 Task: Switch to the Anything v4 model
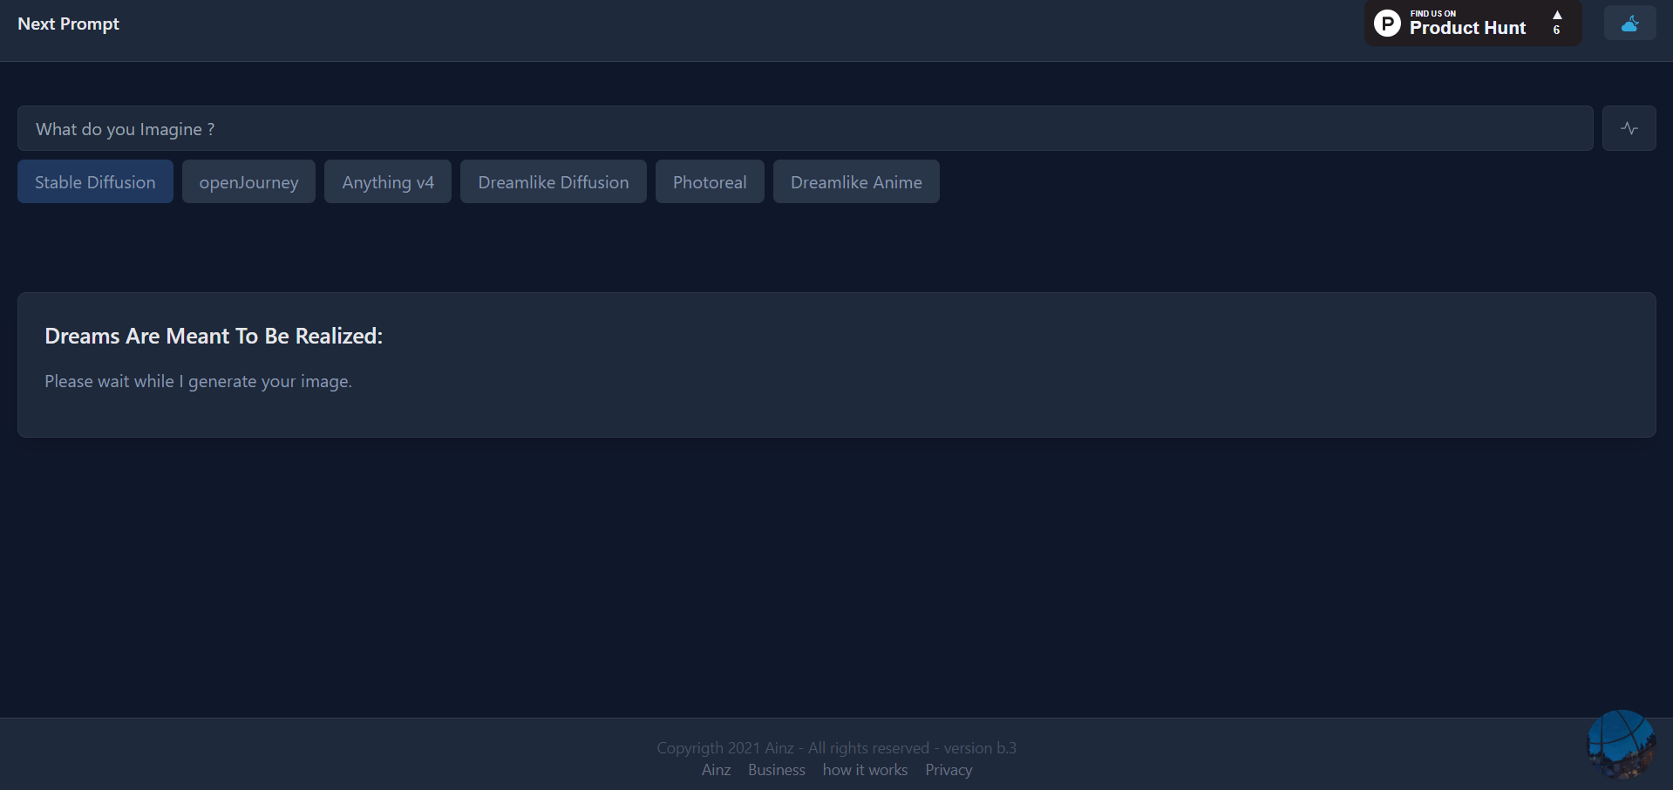pyautogui.click(x=388, y=182)
